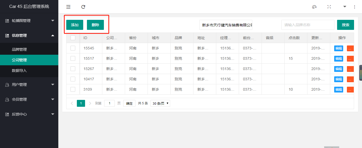Check the row with ID 15545
362x148 pixels.
tap(73, 48)
